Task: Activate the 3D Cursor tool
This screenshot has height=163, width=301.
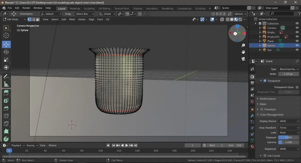Action: click(6, 36)
